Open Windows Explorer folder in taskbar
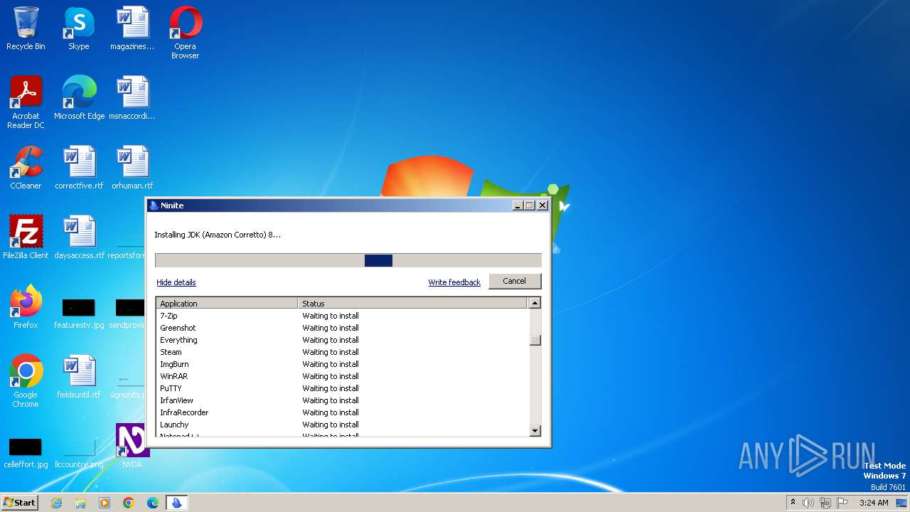Image resolution: width=910 pixels, height=512 pixels. tap(80, 503)
